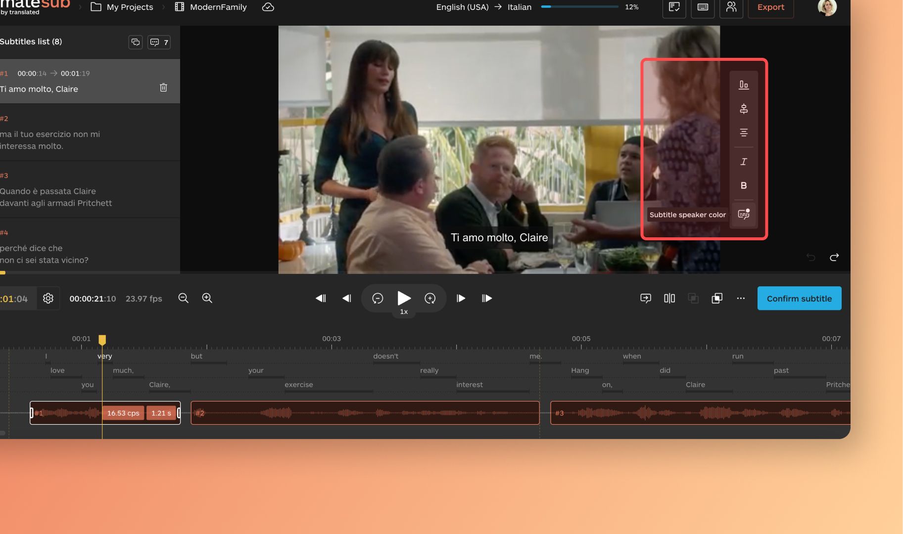
Task: Step back one frame
Action: pyautogui.click(x=347, y=298)
